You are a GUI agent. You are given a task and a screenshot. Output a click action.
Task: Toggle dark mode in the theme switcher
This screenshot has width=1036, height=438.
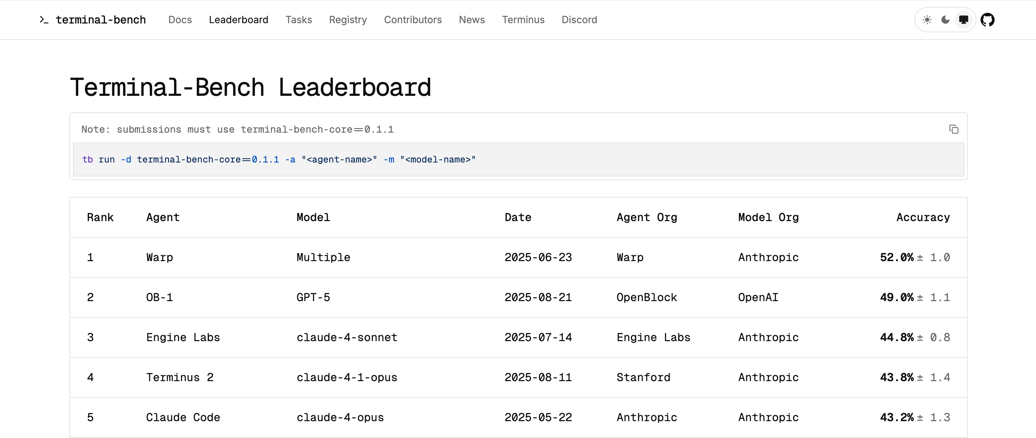pos(945,19)
